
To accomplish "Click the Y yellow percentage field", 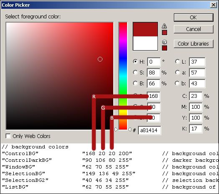I will pos(196,118).
